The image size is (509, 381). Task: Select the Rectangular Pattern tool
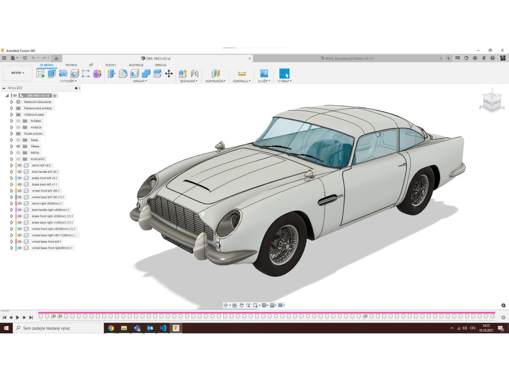pyautogui.click(x=85, y=73)
